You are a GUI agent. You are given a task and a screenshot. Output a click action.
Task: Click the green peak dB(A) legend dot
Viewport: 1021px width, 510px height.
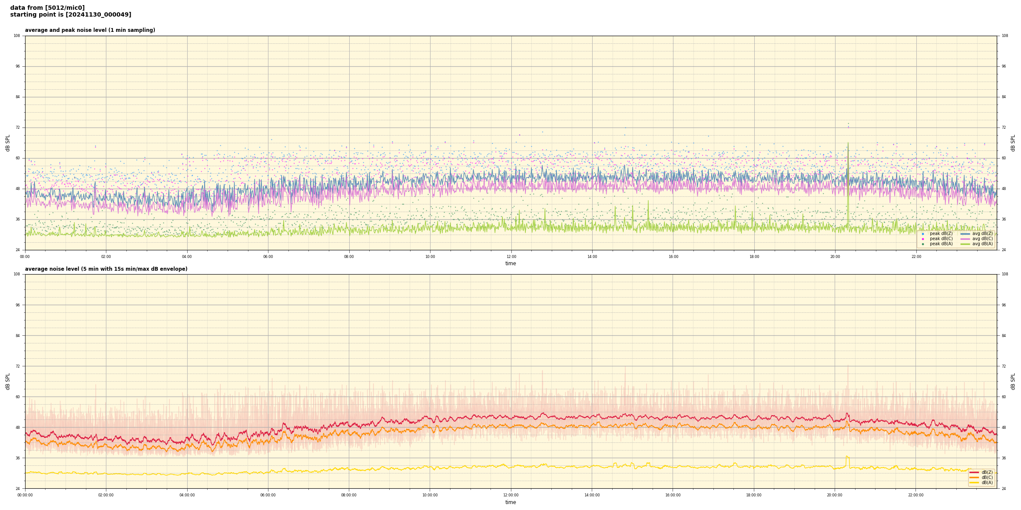923,244
